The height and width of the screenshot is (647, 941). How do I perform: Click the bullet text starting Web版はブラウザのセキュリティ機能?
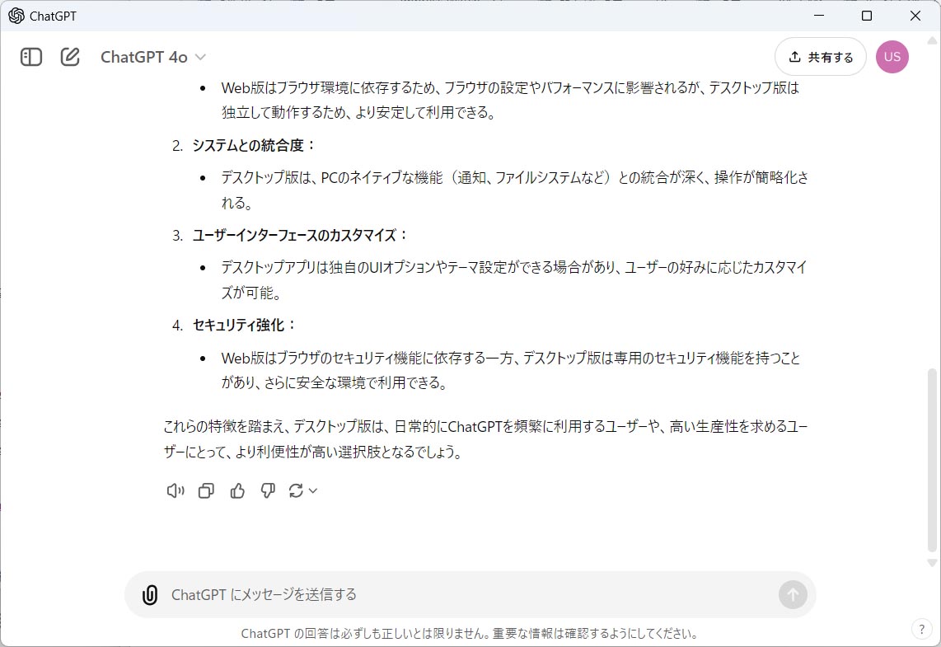coord(511,370)
